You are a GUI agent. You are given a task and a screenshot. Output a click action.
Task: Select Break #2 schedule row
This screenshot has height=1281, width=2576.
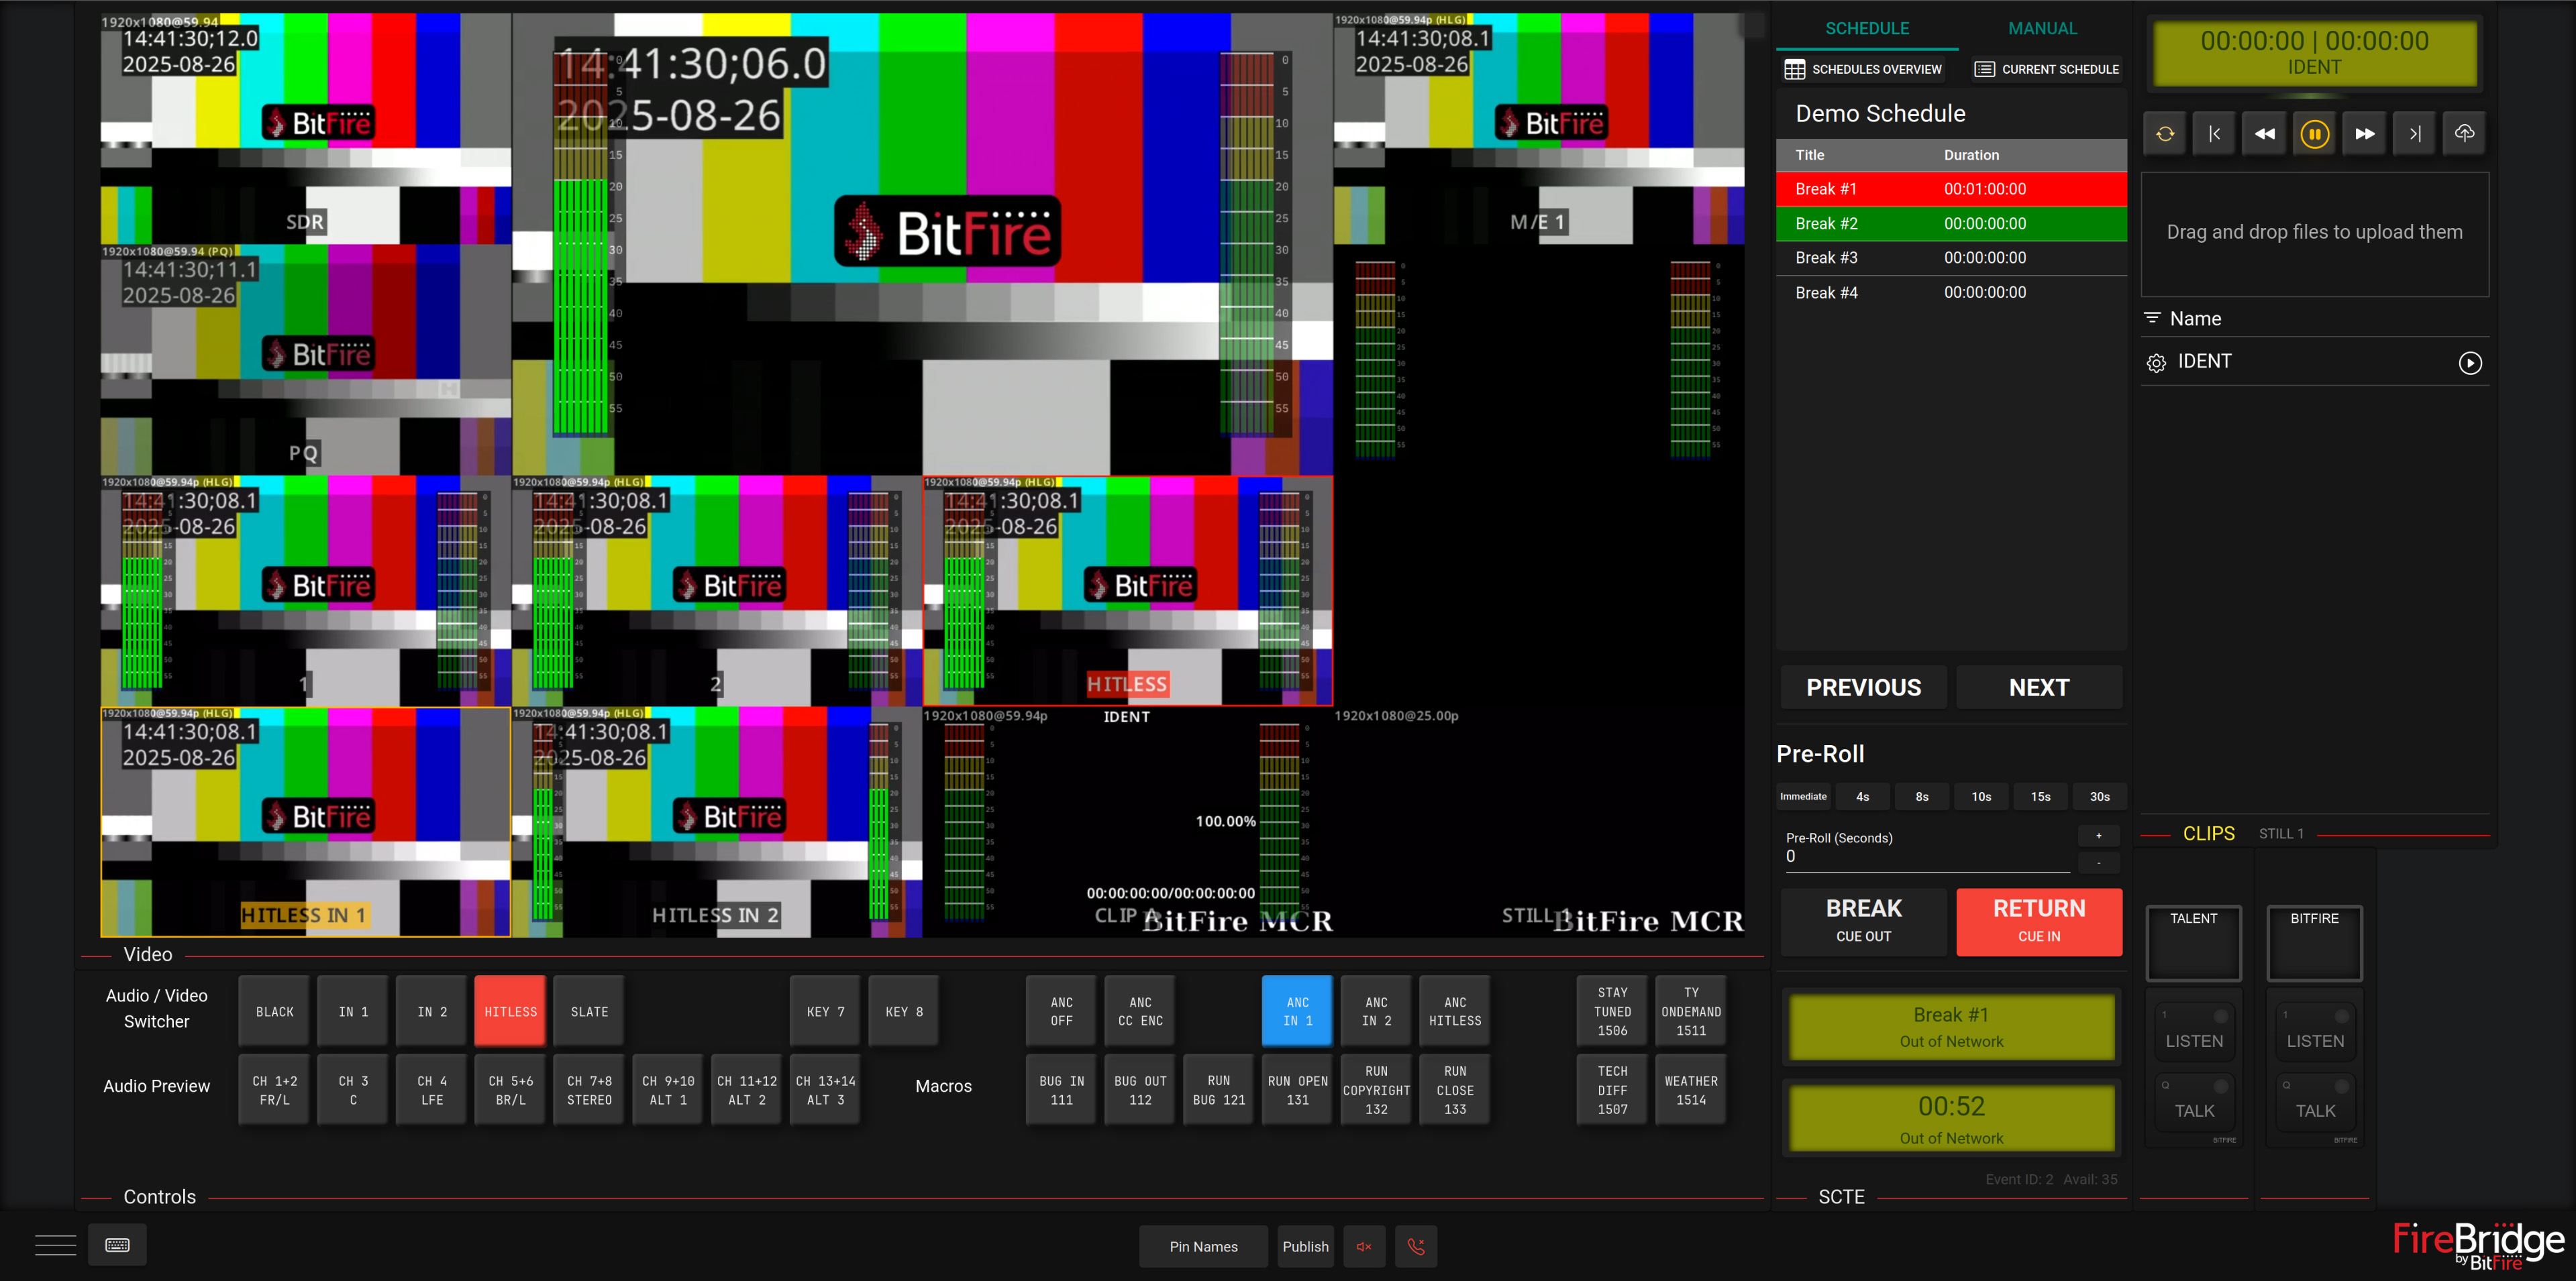(x=1951, y=224)
